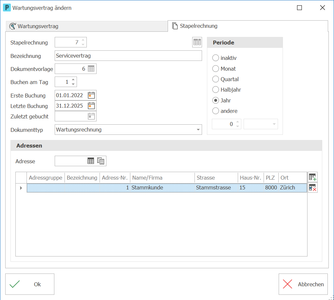Click the address list icon beside Adresse
Image resolution: width=334 pixels, height=300 pixels.
point(101,161)
